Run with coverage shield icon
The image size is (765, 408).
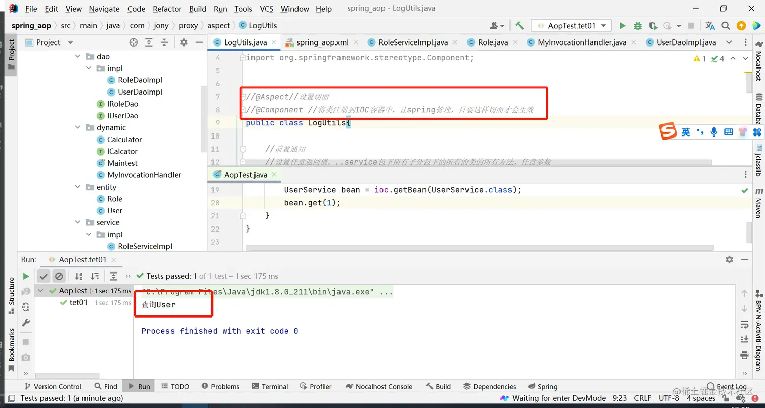click(653, 25)
